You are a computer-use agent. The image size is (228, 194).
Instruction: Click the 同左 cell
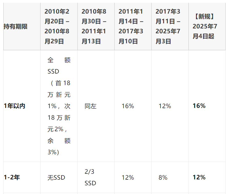click(91, 106)
